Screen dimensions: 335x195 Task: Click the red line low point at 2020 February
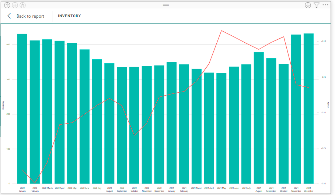click(35, 183)
